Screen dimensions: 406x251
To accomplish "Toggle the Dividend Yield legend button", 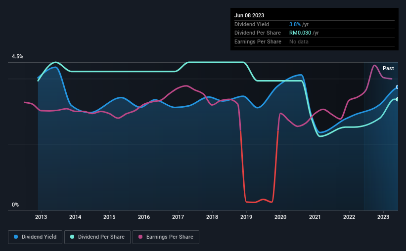I will (x=35, y=237).
